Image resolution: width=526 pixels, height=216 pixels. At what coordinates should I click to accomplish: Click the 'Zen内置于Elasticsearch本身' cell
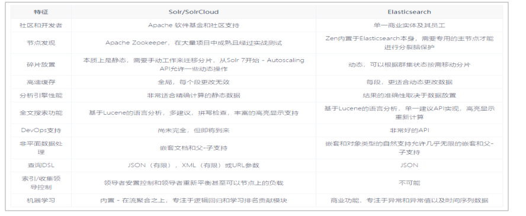[x=409, y=43]
